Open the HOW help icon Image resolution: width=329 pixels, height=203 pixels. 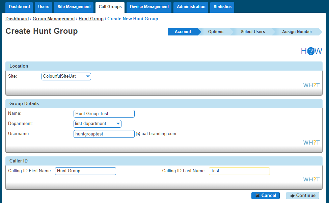311,51
